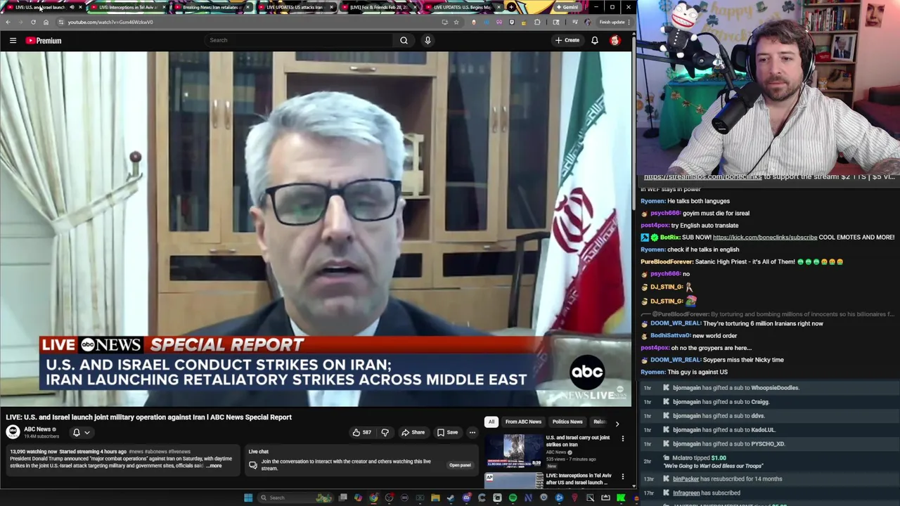Open the Windows Start menu
900x506 pixels.
pyautogui.click(x=247, y=498)
